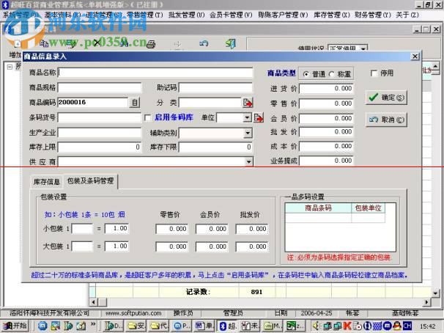The image size is (444, 333).
Task: Open the 使用状况 dropdown behind the dialog
Action: click(x=363, y=48)
